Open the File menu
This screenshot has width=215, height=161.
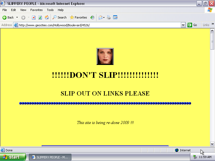pos(5,10)
